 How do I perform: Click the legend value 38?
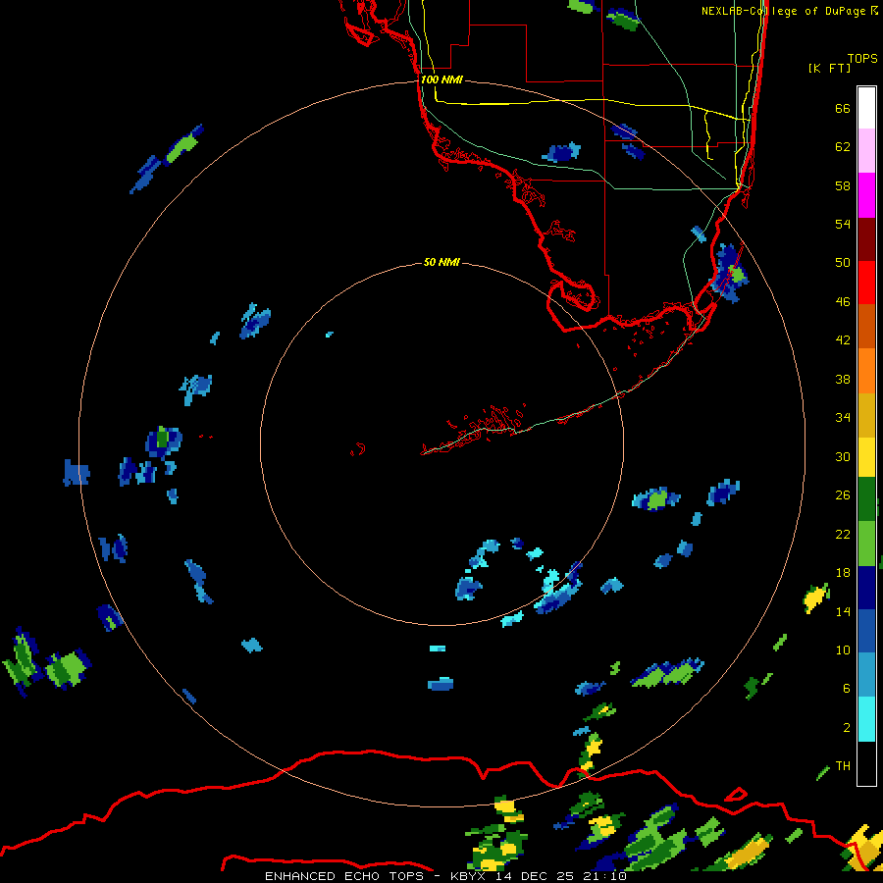click(843, 380)
